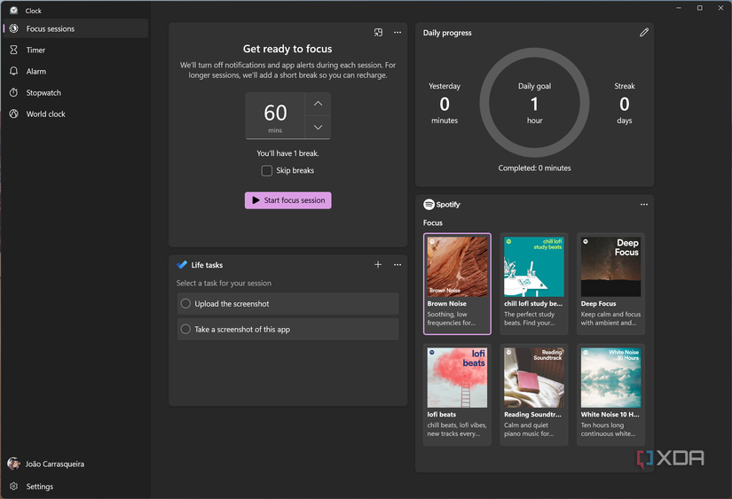
Task: Go to the World clock page
Action: 45,114
